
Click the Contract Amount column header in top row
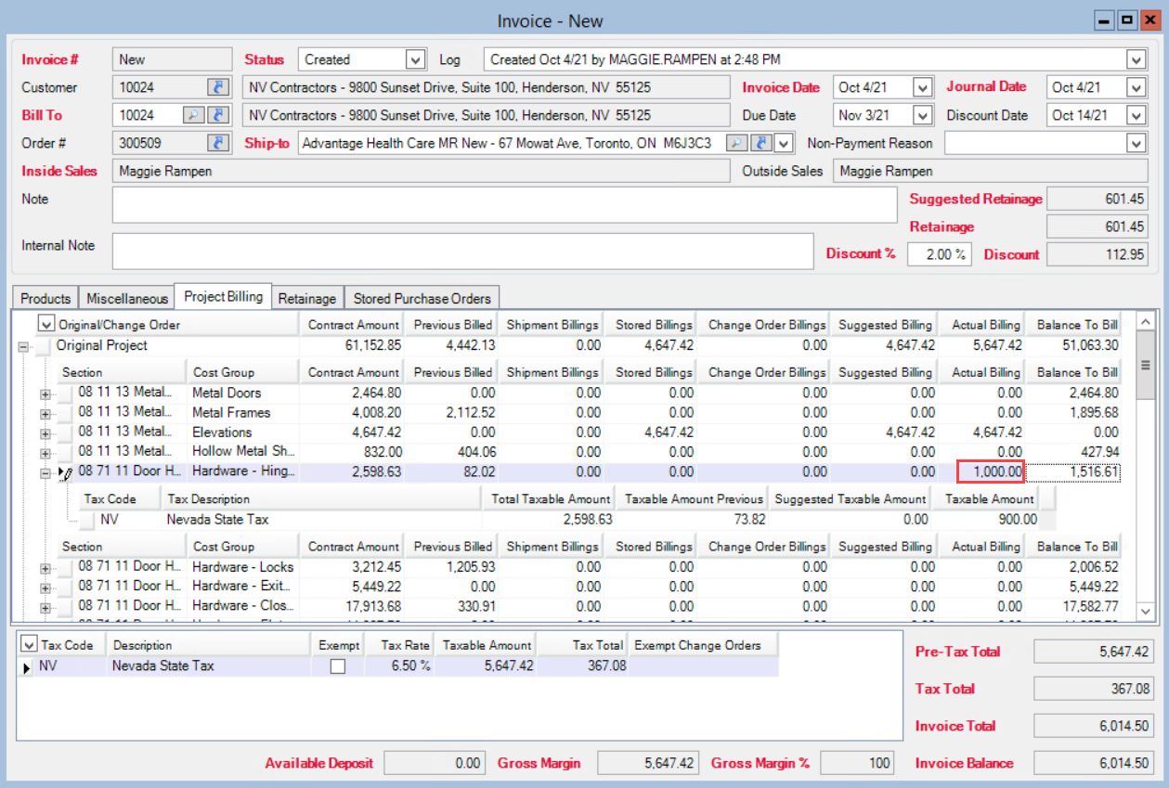coord(353,325)
